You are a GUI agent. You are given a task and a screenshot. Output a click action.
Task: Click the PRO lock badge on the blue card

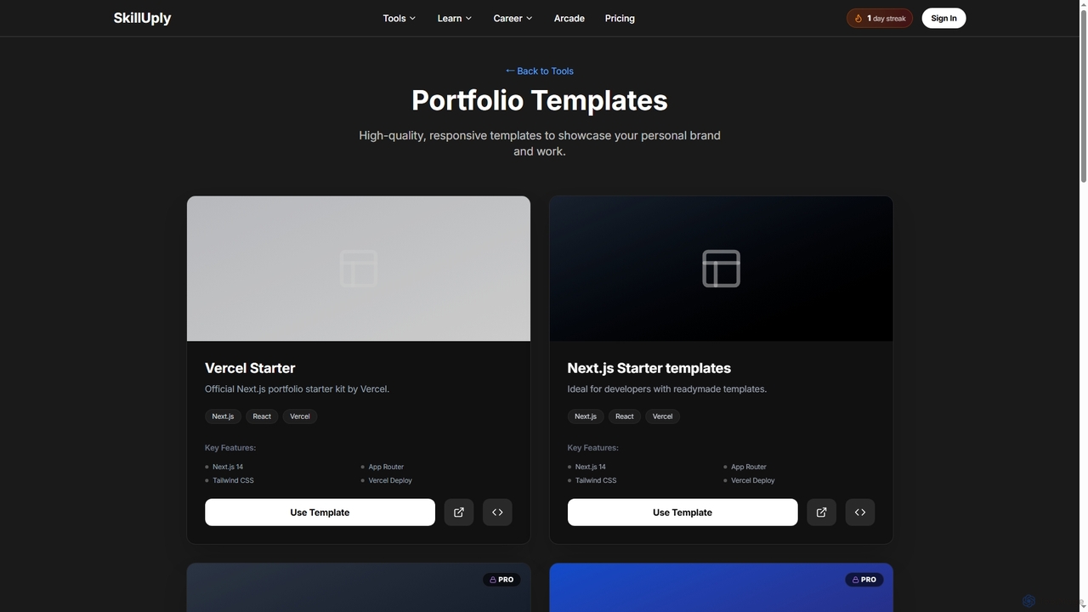click(x=864, y=580)
